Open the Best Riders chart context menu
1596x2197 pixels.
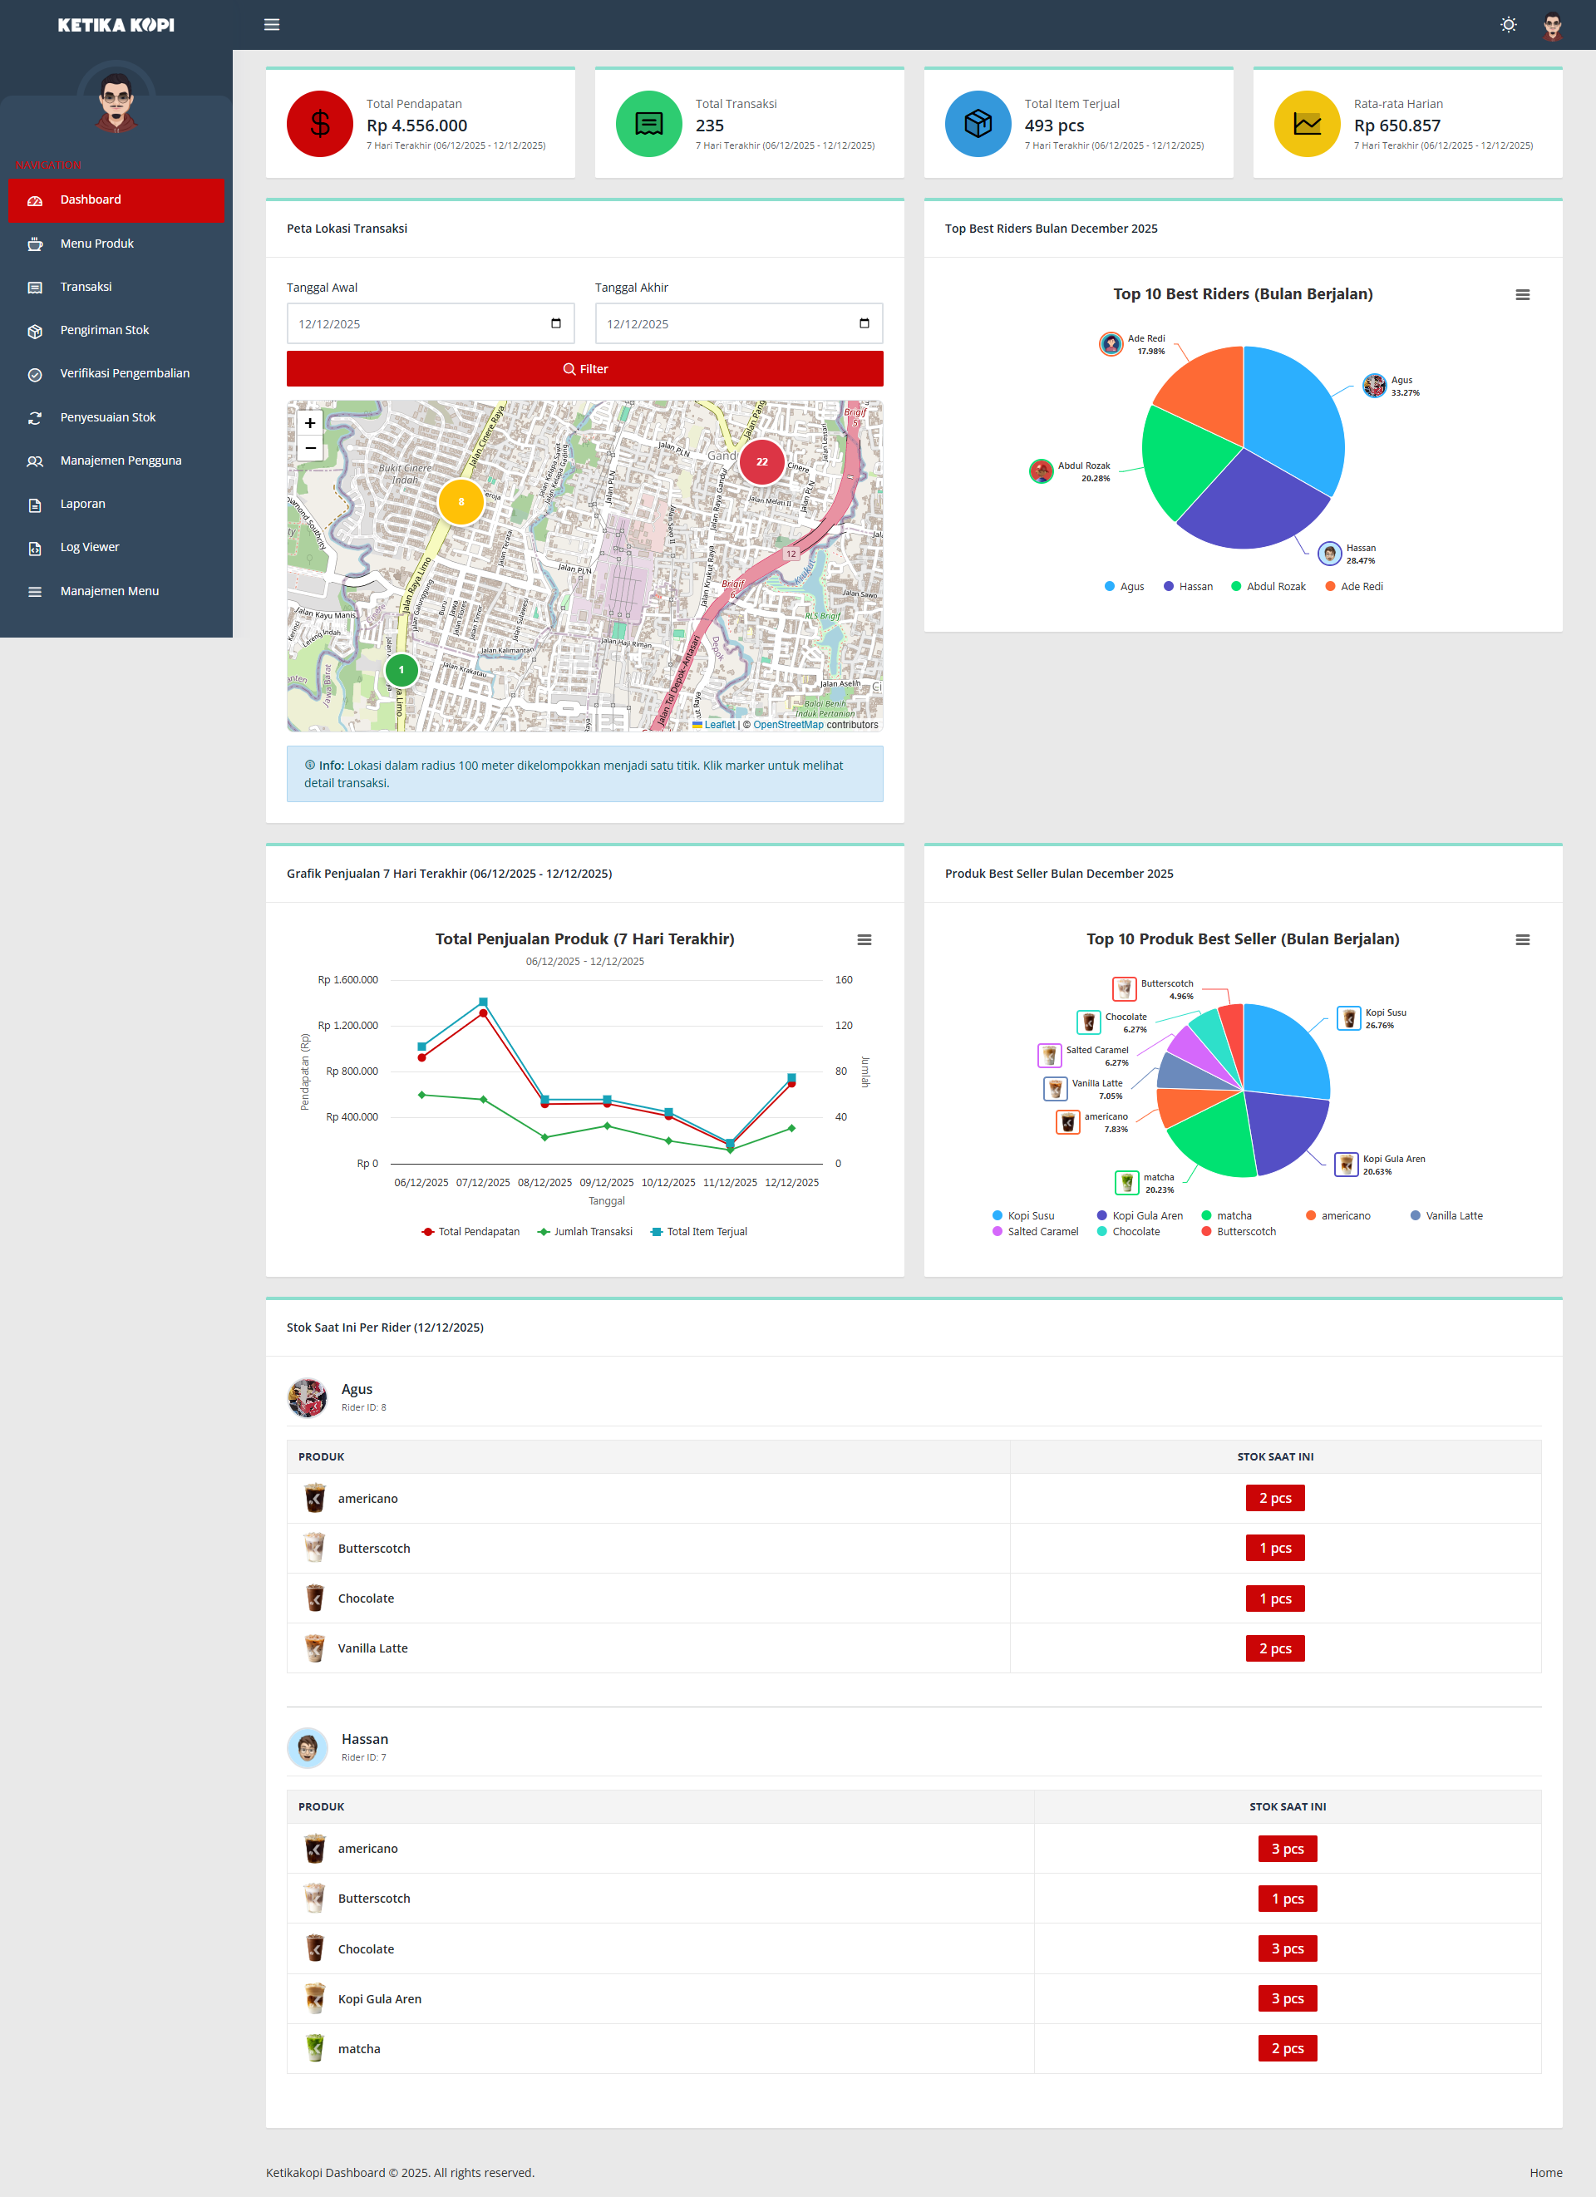pyautogui.click(x=1521, y=294)
